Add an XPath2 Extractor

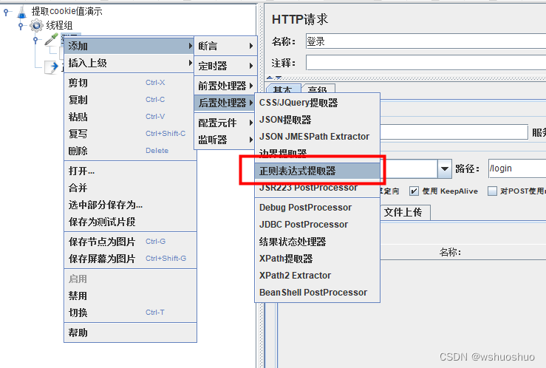(x=317, y=276)
